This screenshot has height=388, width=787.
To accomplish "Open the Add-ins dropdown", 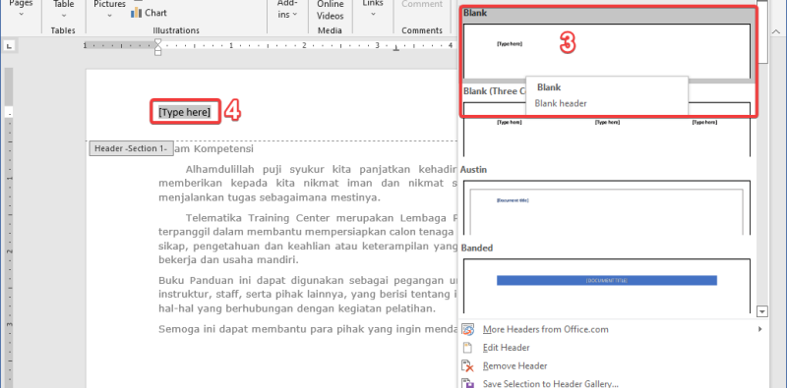I will click(x=288, y=9).
